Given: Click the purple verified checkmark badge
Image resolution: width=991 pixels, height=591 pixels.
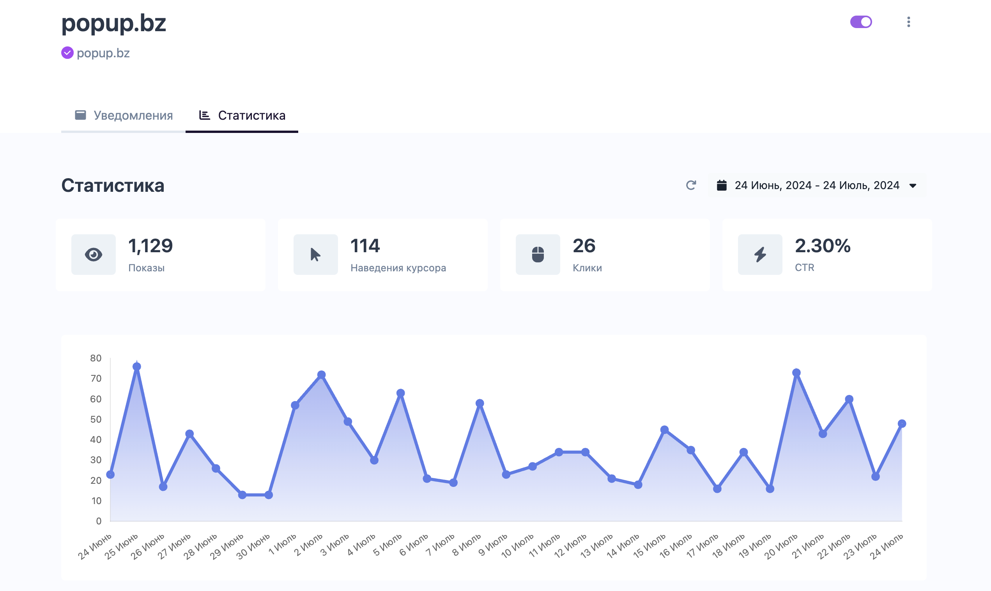Looking at the screenshot, I should click(67, 53).
